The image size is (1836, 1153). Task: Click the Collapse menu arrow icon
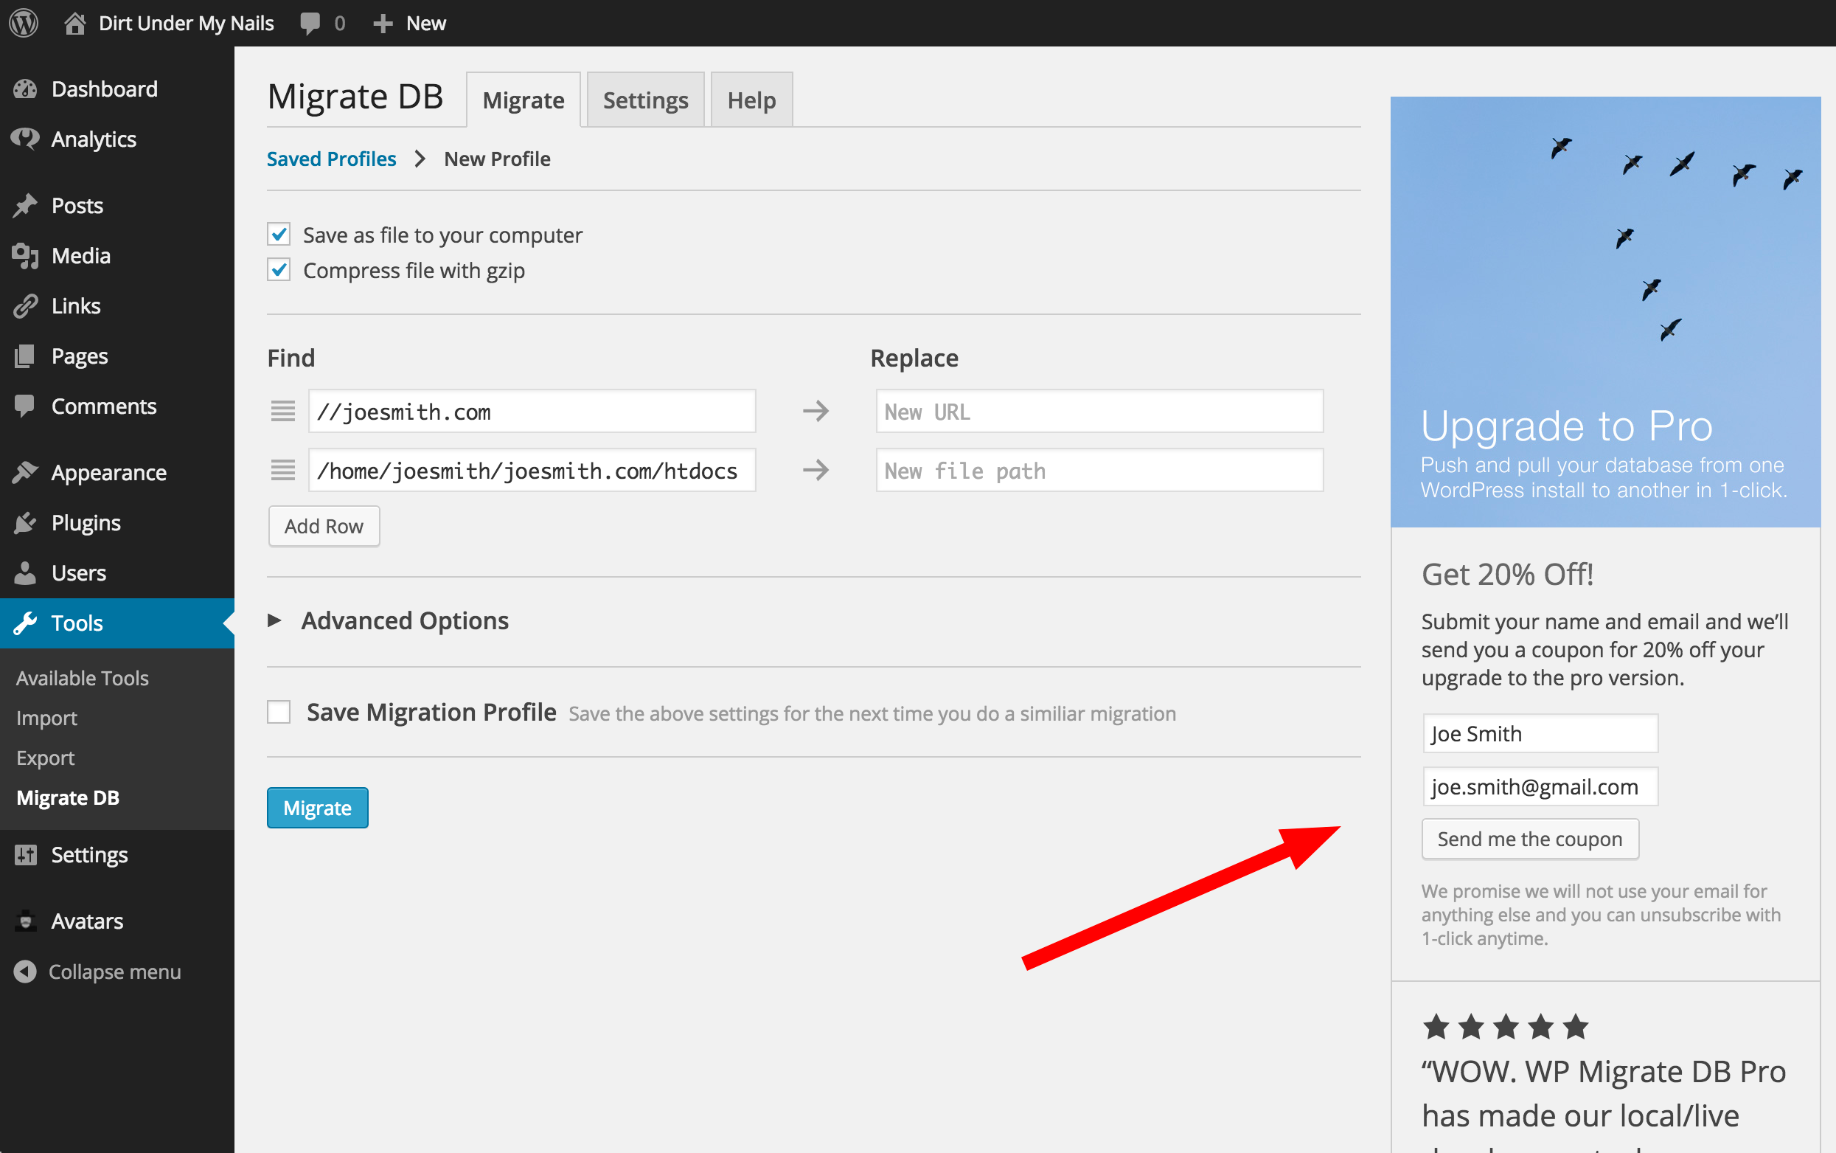click(25, 972)
